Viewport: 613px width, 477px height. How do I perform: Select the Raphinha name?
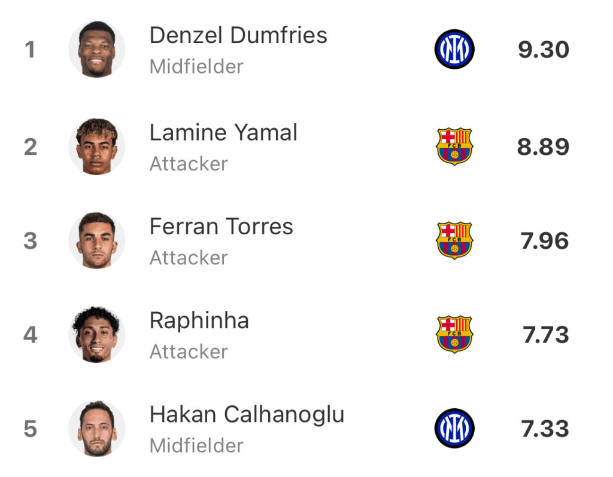coord(199,321)
